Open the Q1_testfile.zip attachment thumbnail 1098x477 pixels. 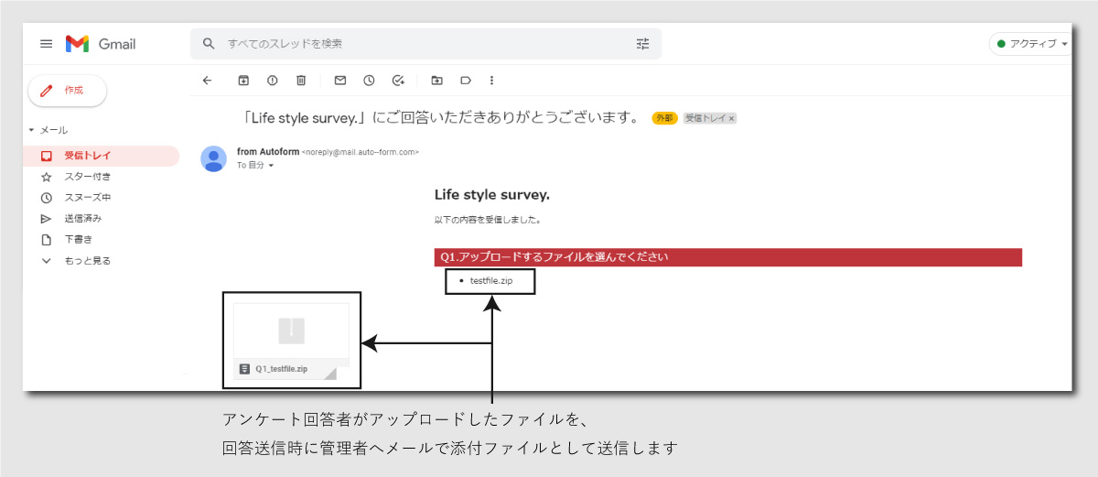pyautogui.click(x=291, y=341)
